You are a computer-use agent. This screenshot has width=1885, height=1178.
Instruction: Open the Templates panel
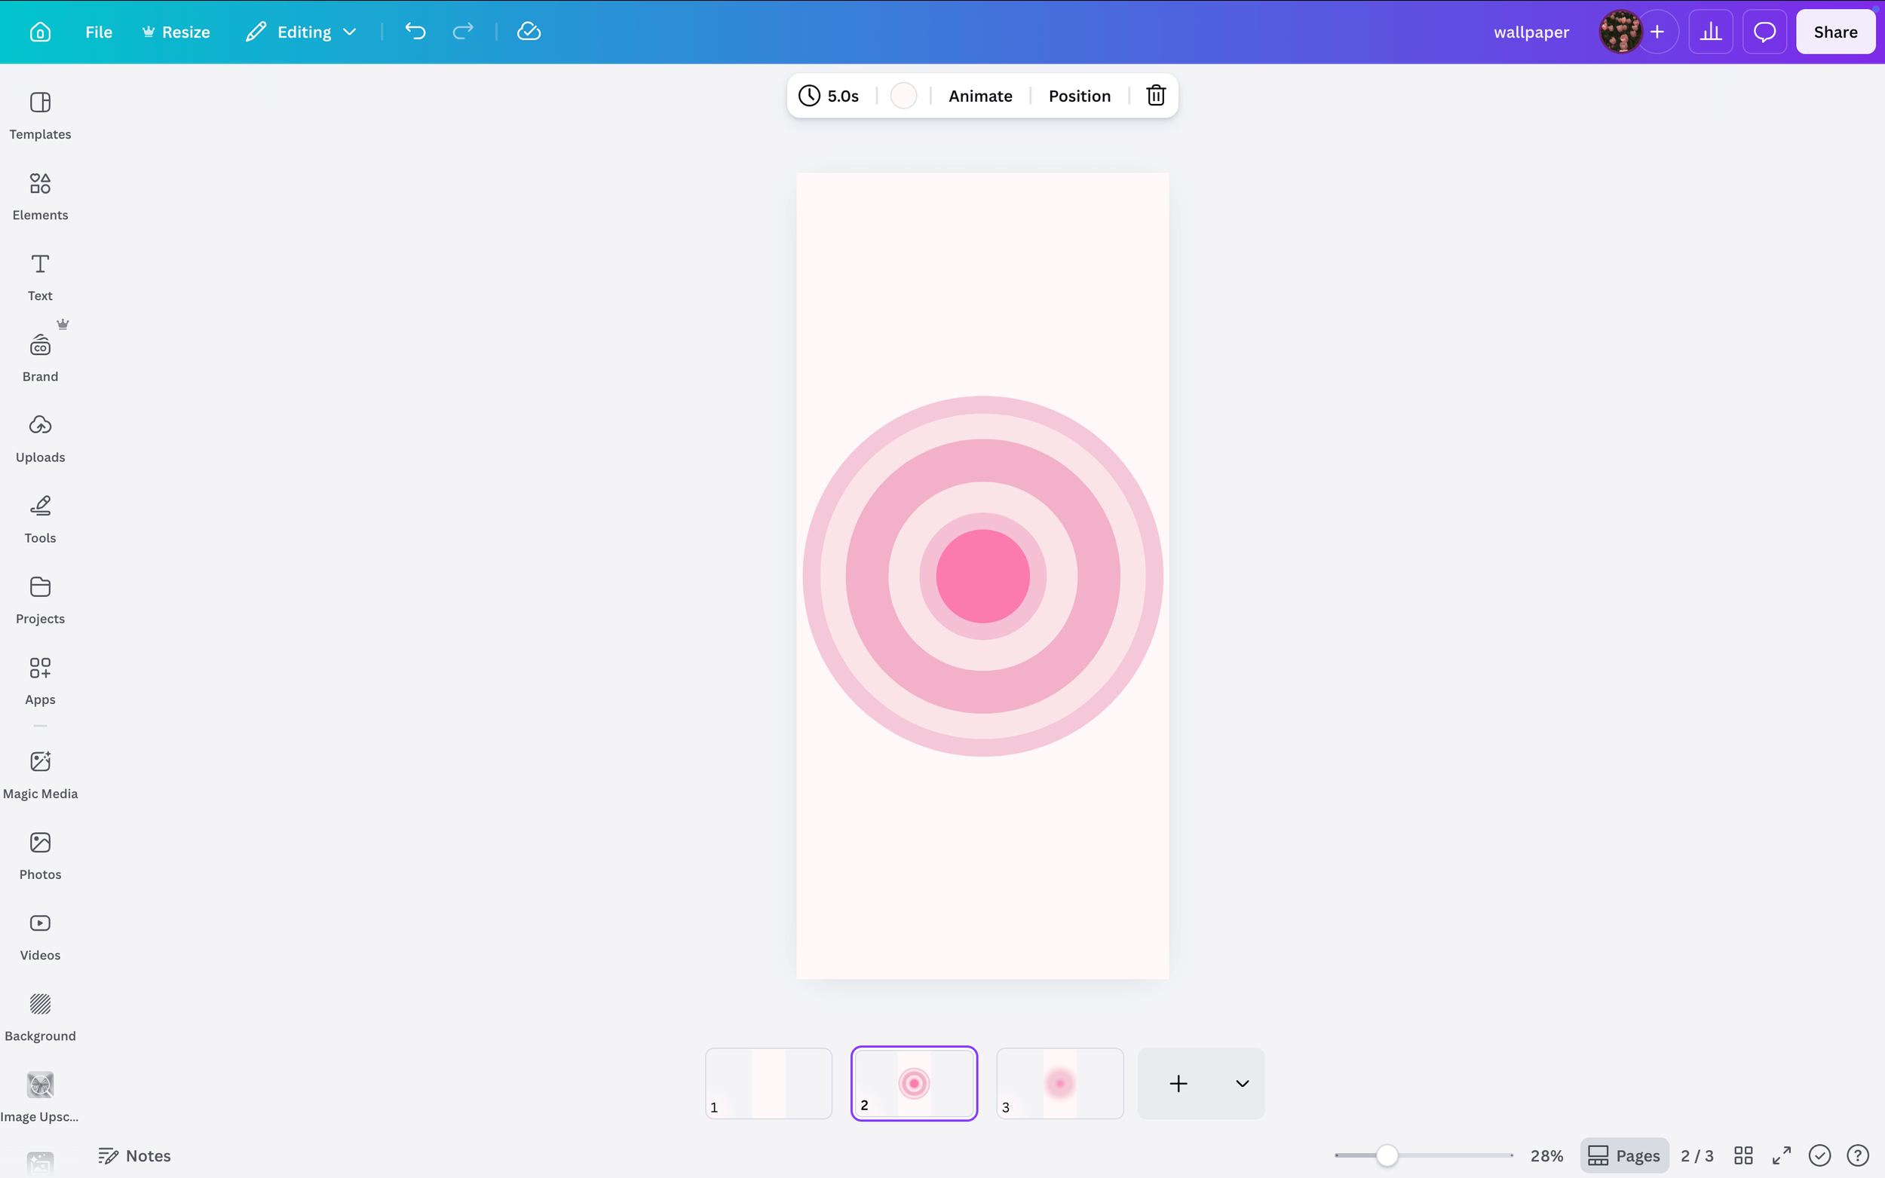tap(40, 115)
